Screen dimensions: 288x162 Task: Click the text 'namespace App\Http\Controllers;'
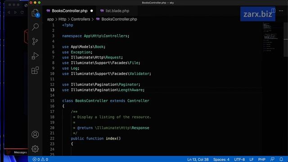(95, 36)
